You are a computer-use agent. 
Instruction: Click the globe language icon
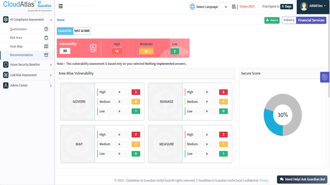click(192, 7)
